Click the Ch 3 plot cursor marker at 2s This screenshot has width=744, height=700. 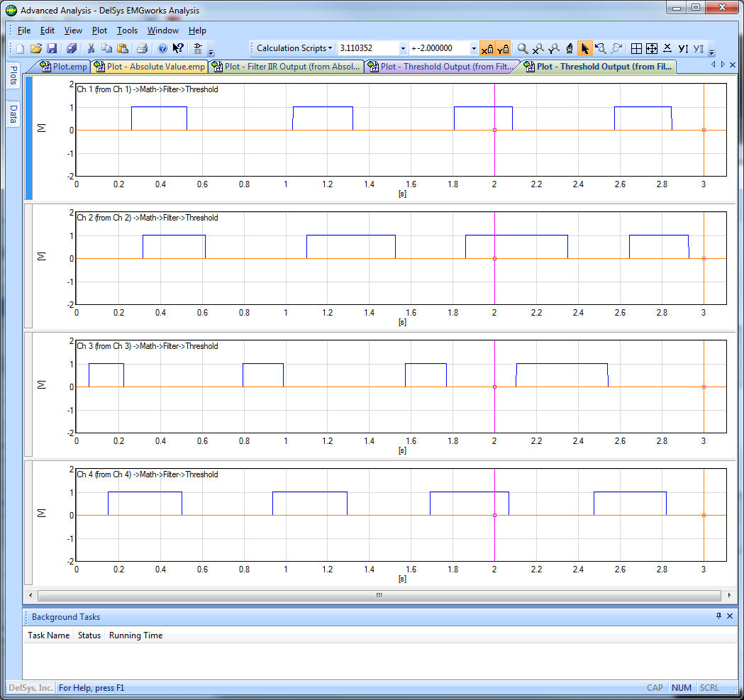coord(494,387)
